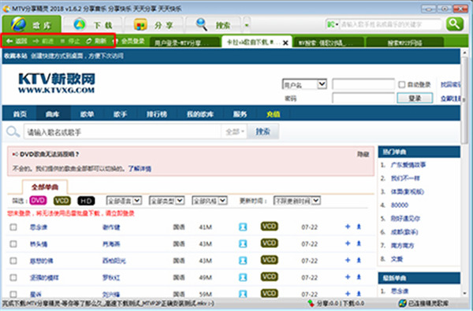Viewport: 473px width, 311px height.
Task: Click the 收藏本站 link
Action: [16, 56]
